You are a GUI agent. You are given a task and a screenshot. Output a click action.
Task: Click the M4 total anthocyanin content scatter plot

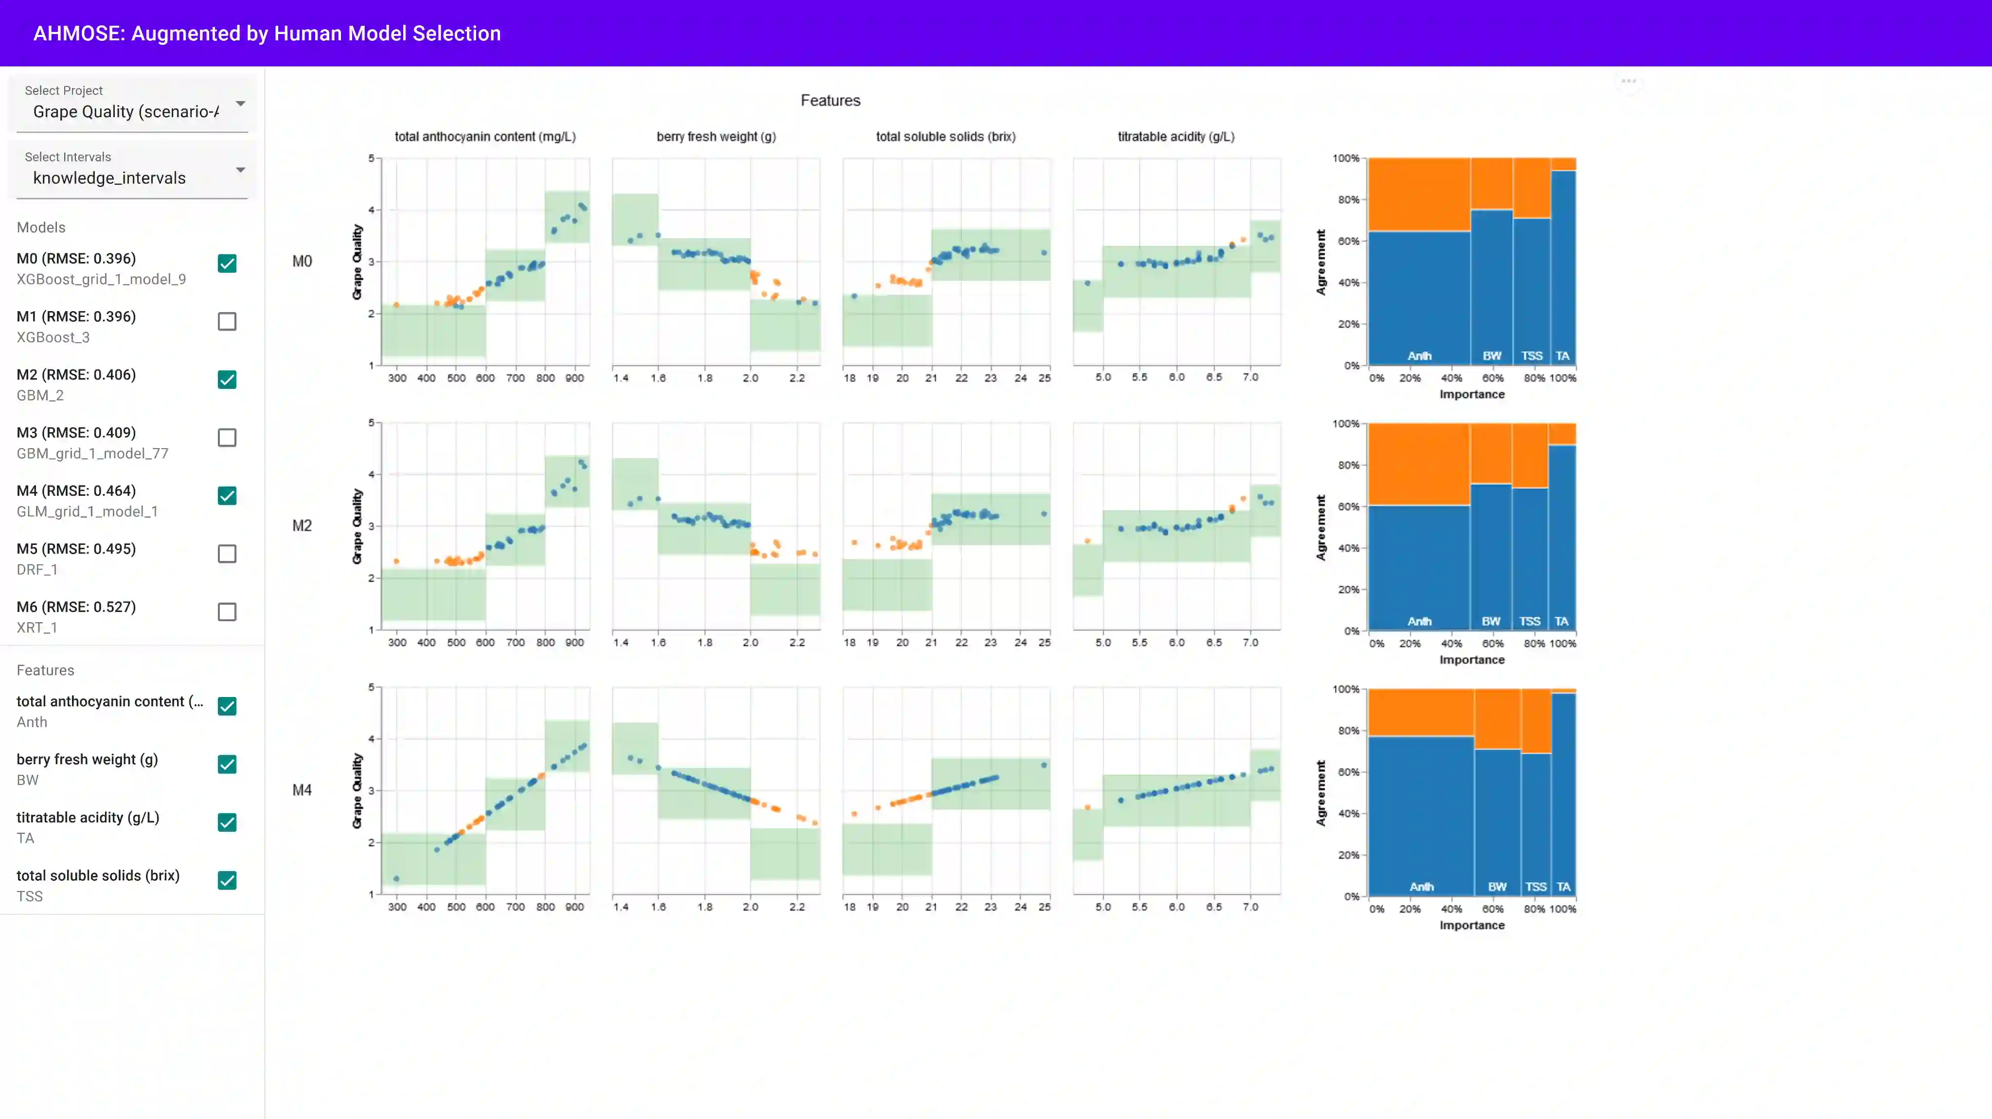[486, 790]
